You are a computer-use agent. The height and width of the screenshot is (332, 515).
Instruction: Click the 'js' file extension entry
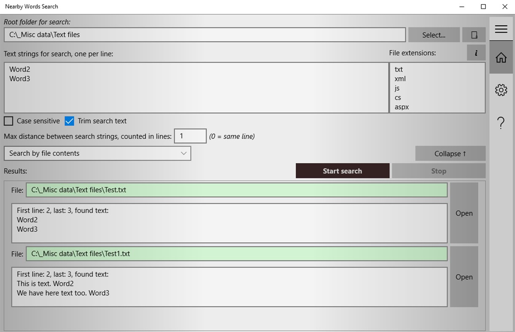click(397, 88)
